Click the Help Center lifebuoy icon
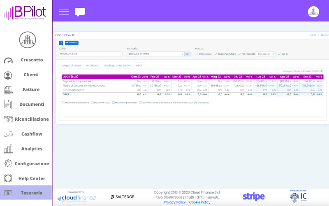The width and height of the screenshot is (329, 206). (x=8, y=178)
